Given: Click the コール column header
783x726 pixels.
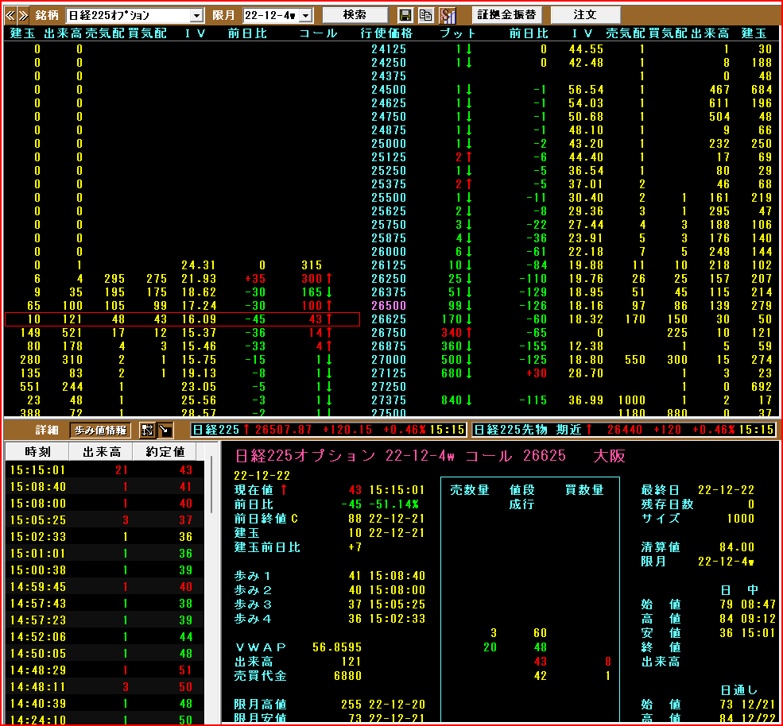Looking at the screenshot, I should [x=318, y=33].
